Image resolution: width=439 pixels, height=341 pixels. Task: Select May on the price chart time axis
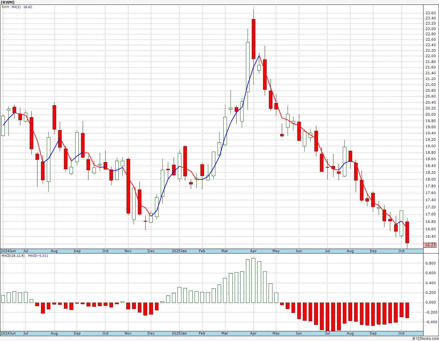coord(276,251)
